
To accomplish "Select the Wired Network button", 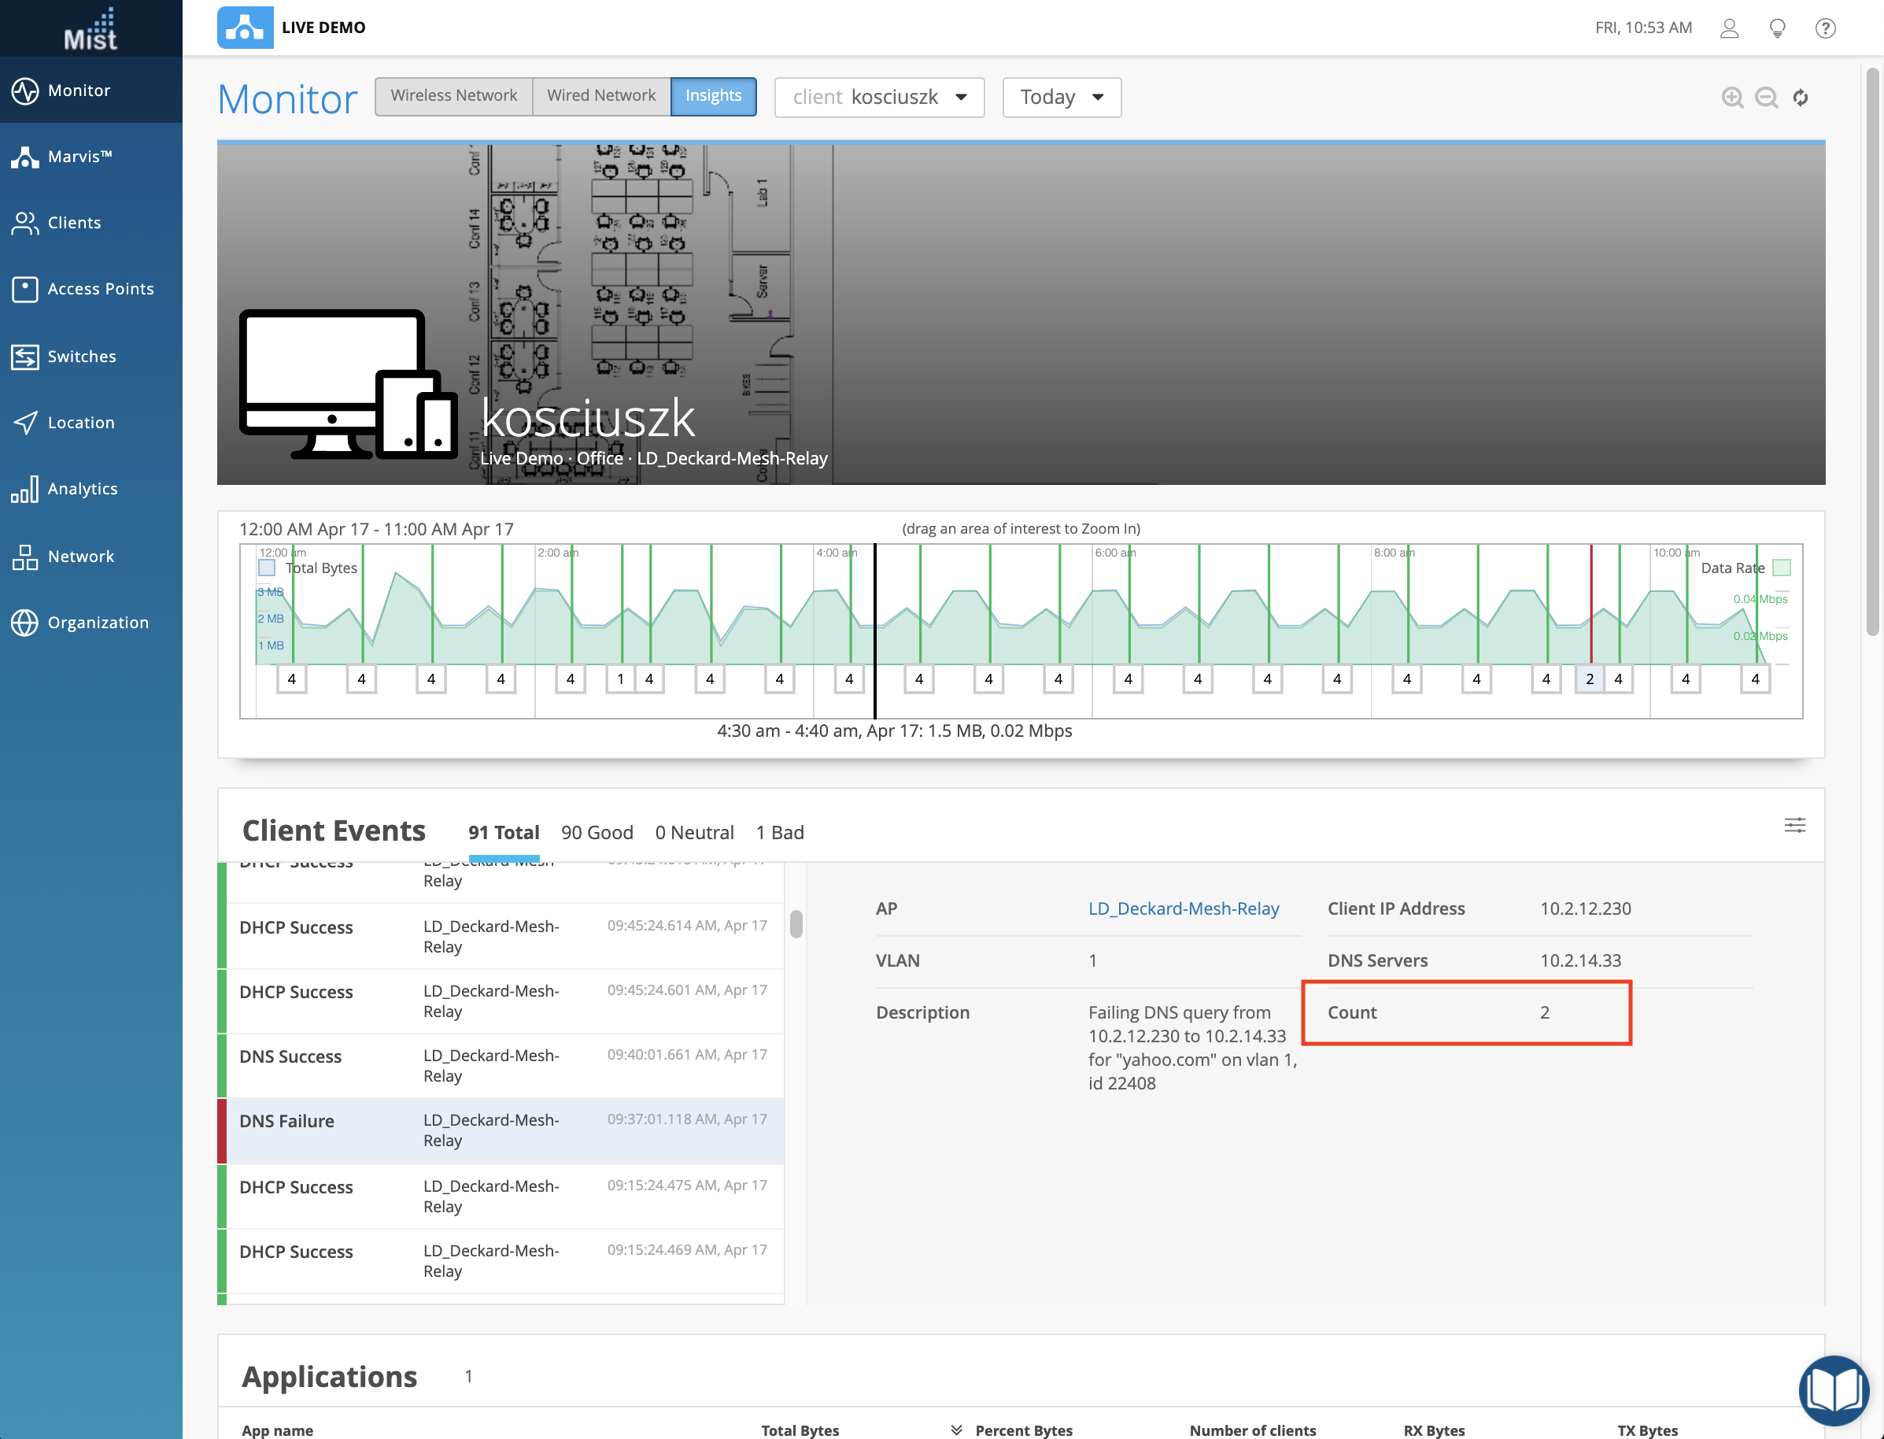I will pyautogui.click(x=601, y=96).
